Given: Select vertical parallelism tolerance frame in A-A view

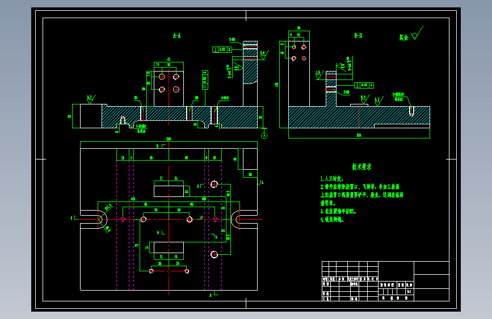Looking at the screenshot, I should [205, 80].
